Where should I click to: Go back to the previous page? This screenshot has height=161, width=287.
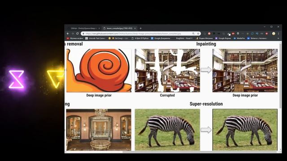pos(68,34)
